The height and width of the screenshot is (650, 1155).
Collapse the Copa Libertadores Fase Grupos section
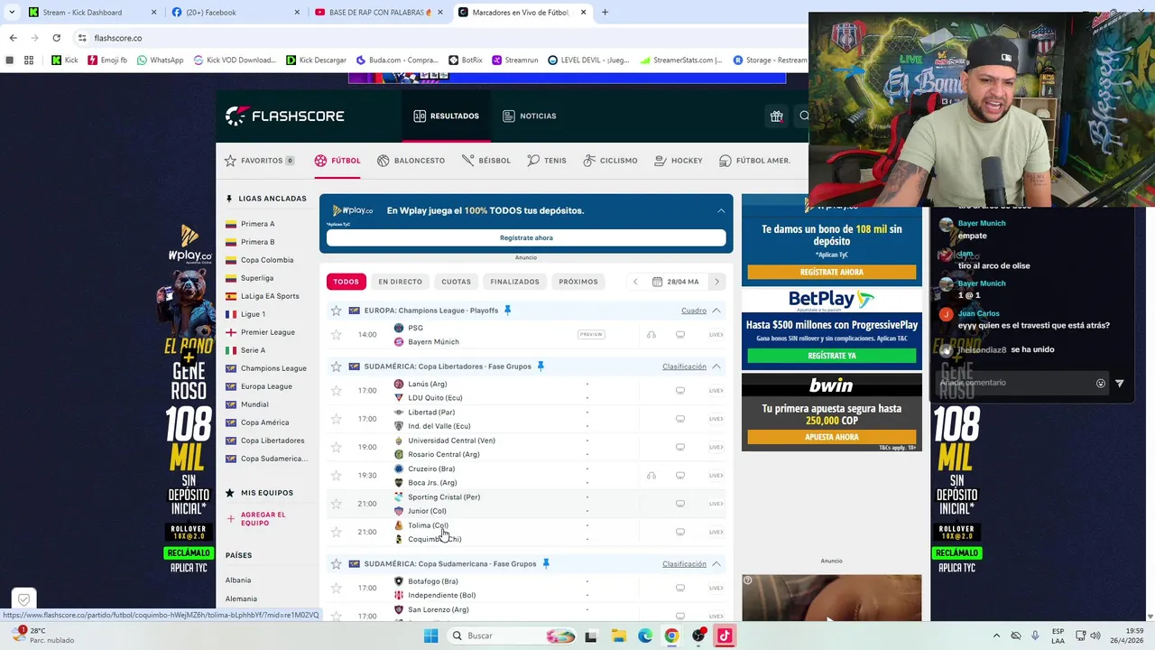coord(716,367)
